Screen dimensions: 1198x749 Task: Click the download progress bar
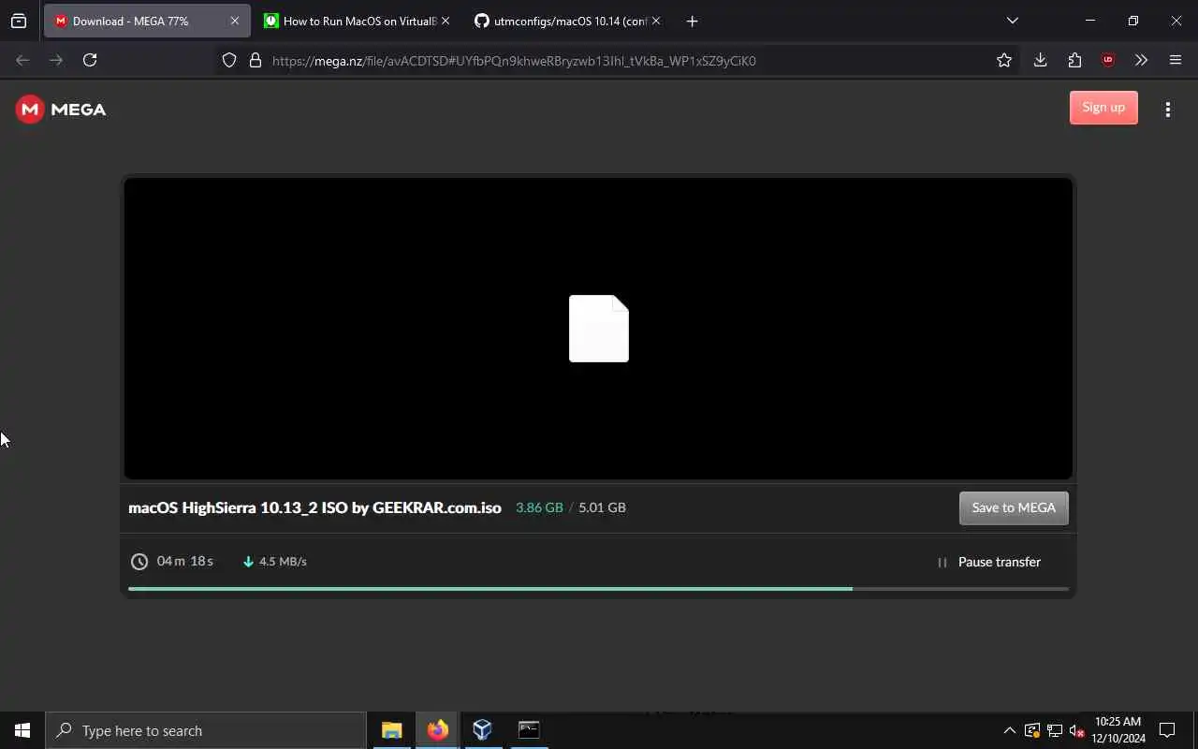pyautogui.click(x=598, y=589)
